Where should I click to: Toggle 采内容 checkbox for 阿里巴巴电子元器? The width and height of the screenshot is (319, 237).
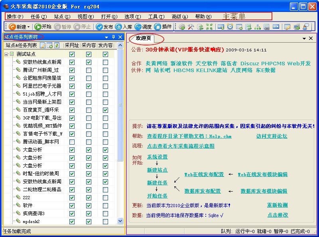[89, 86]
